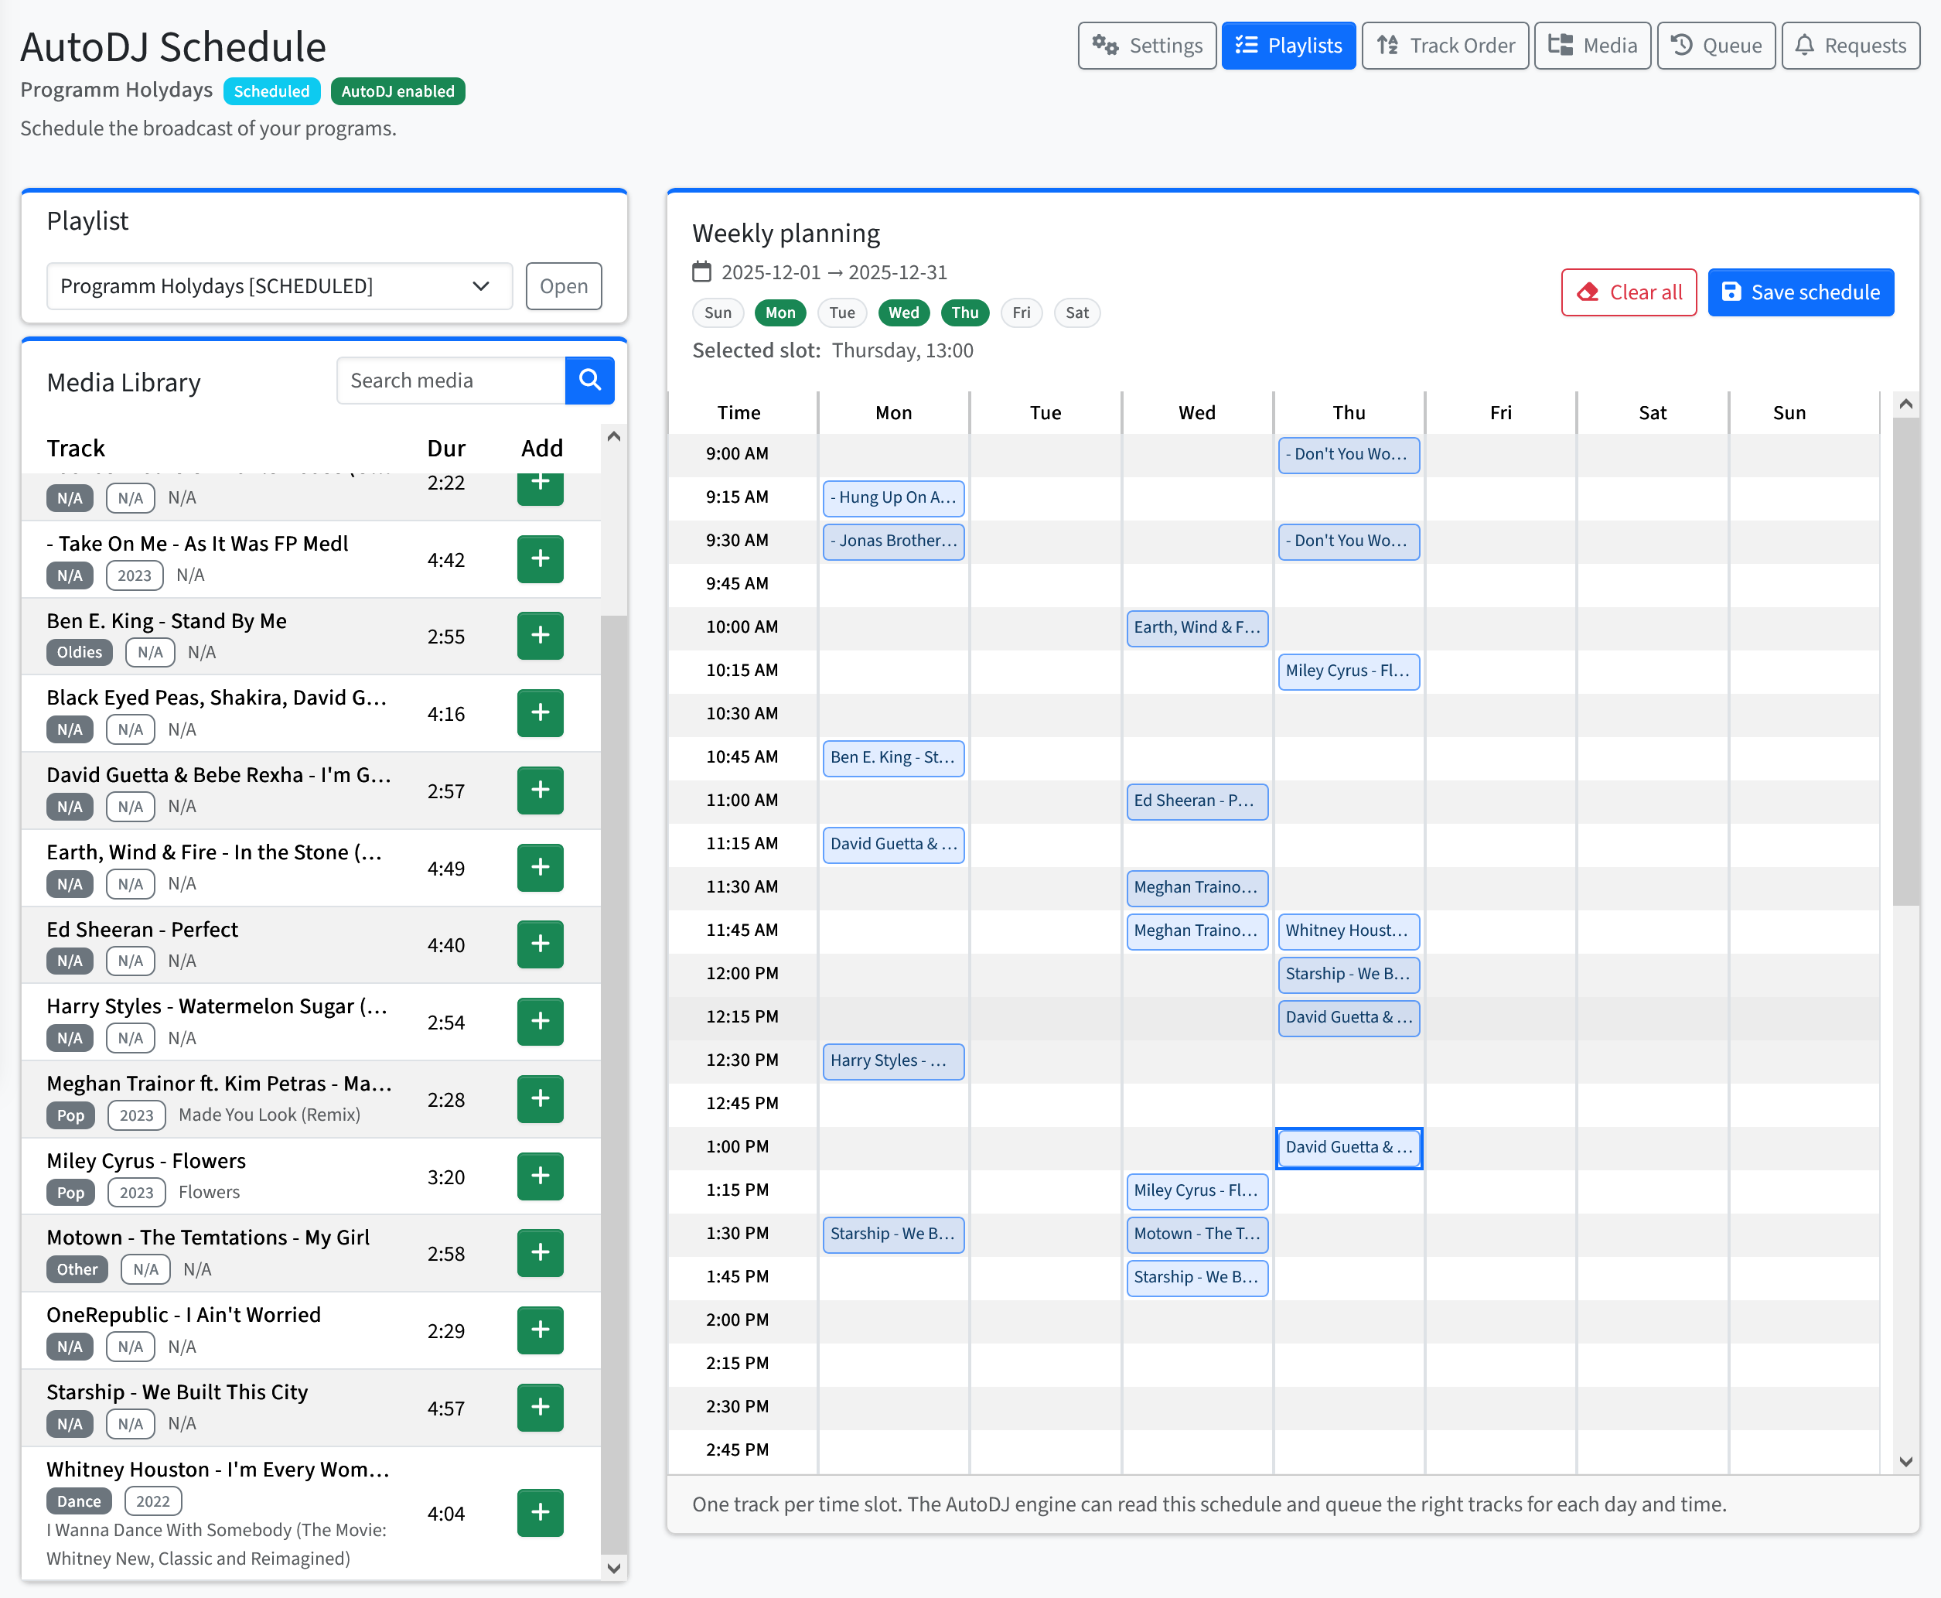Viewport: 1941px width, 1598px height.
Task: Add Starship - We Built This City
Action: [x=539, y=1408]
